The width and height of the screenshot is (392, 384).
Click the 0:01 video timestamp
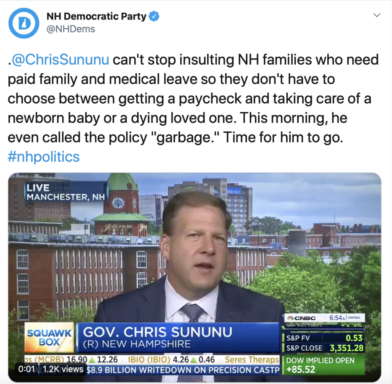(26, 369)
